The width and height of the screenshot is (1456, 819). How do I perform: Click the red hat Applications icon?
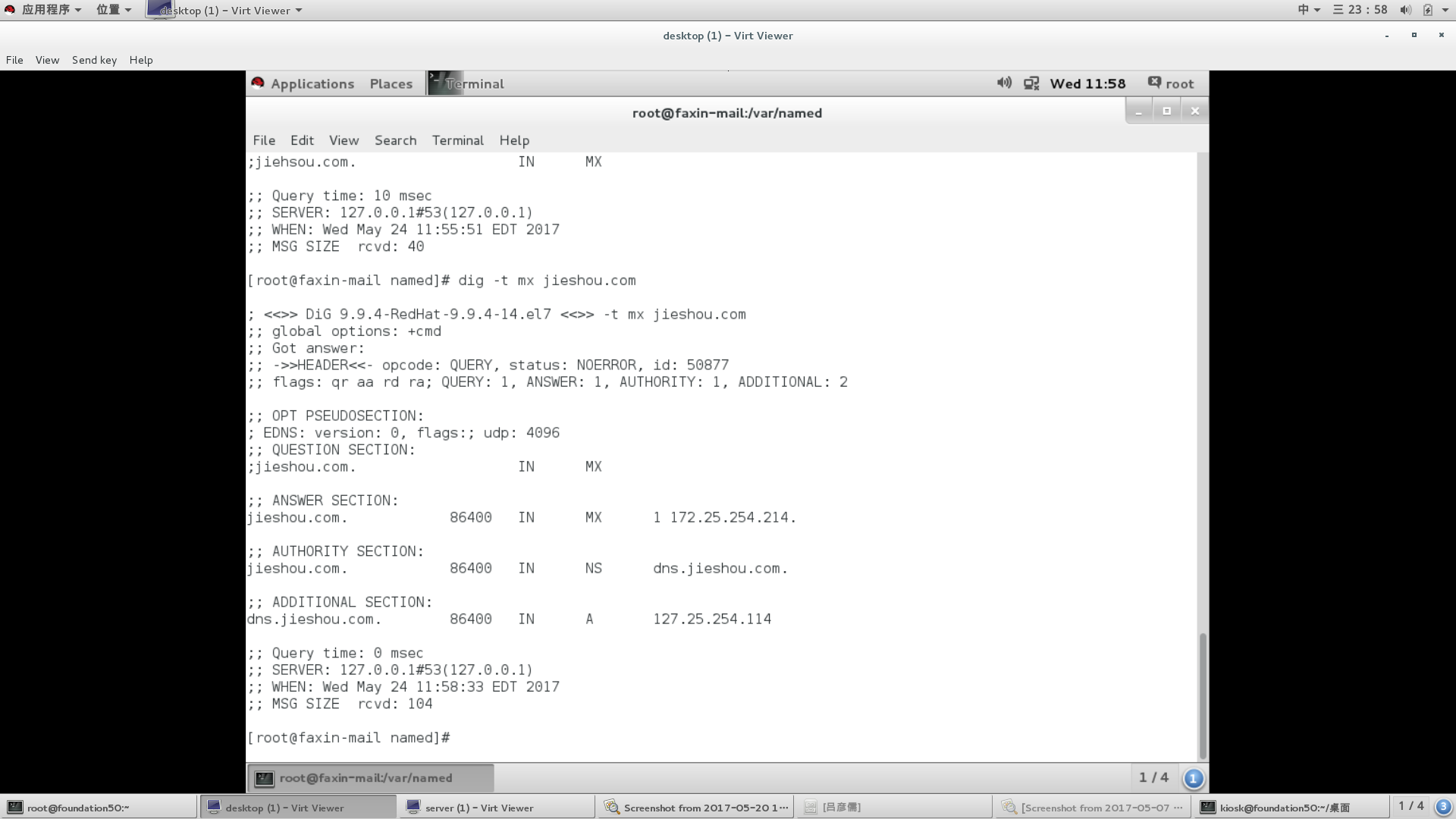coord(258,83)
